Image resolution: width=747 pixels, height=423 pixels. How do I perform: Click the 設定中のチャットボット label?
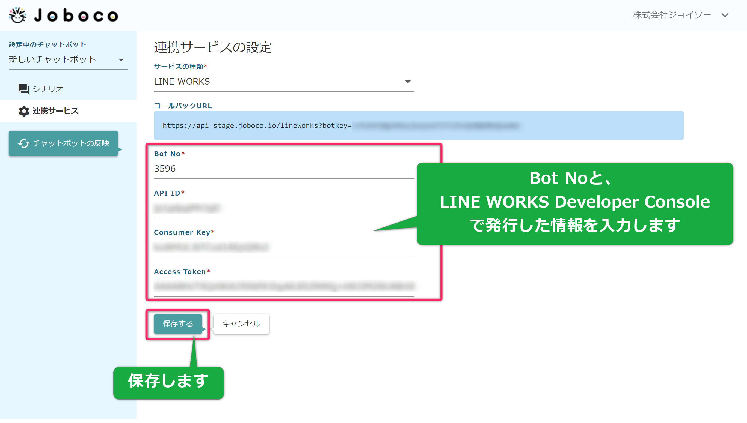(48, 45)
